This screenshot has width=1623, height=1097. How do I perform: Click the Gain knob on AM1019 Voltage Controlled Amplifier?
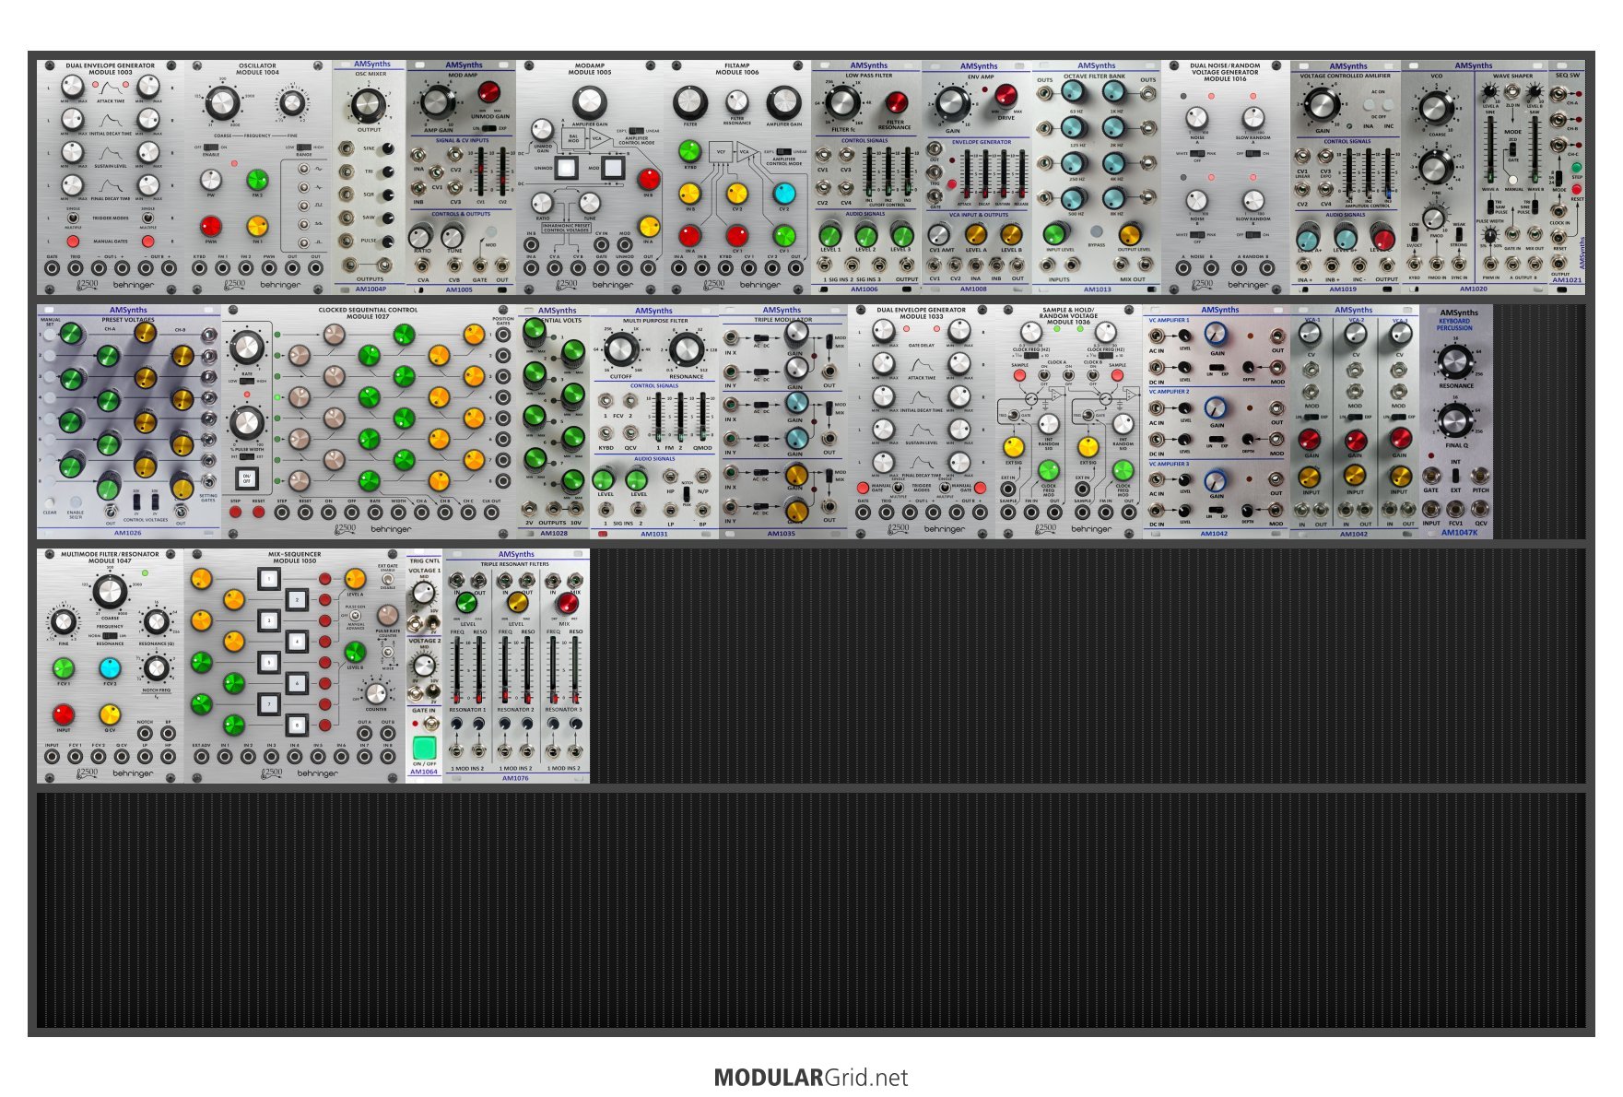(x=1322, y=104)
